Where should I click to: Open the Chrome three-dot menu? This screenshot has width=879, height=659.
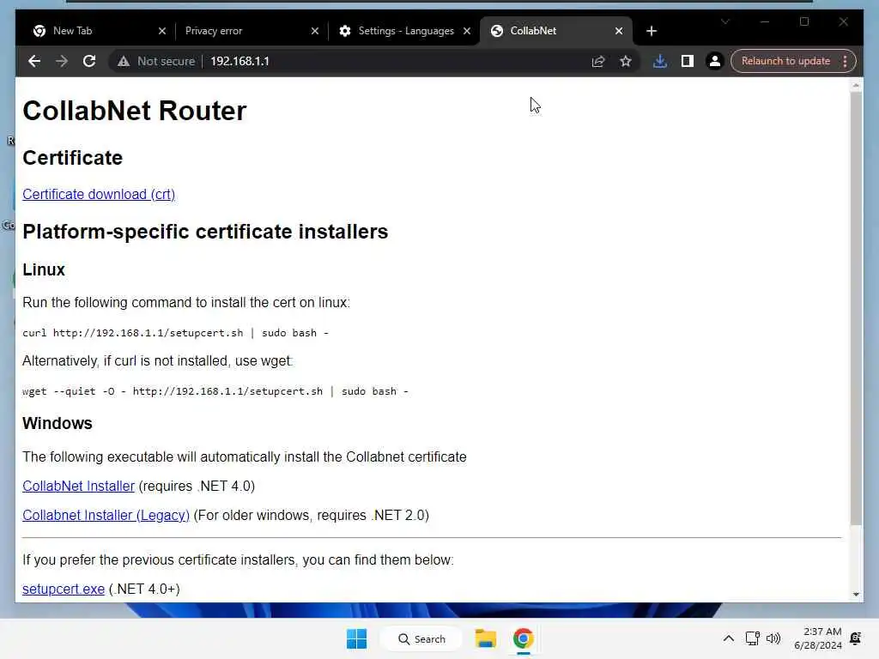(845, 61)
